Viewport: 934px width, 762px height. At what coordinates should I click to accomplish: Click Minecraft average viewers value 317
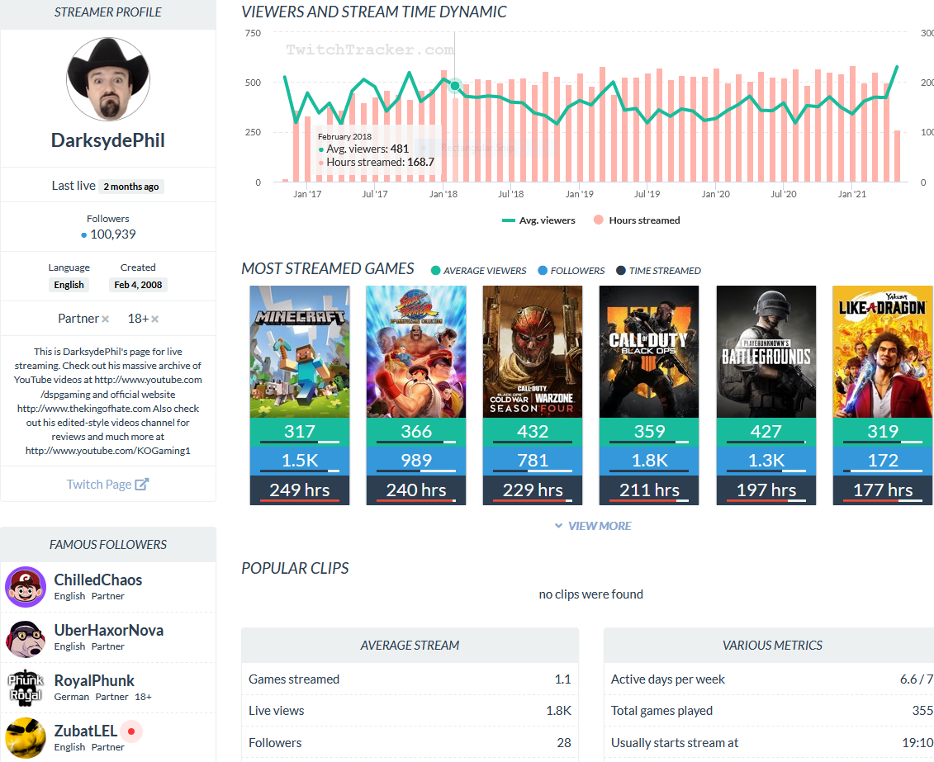tap(300, 432)
